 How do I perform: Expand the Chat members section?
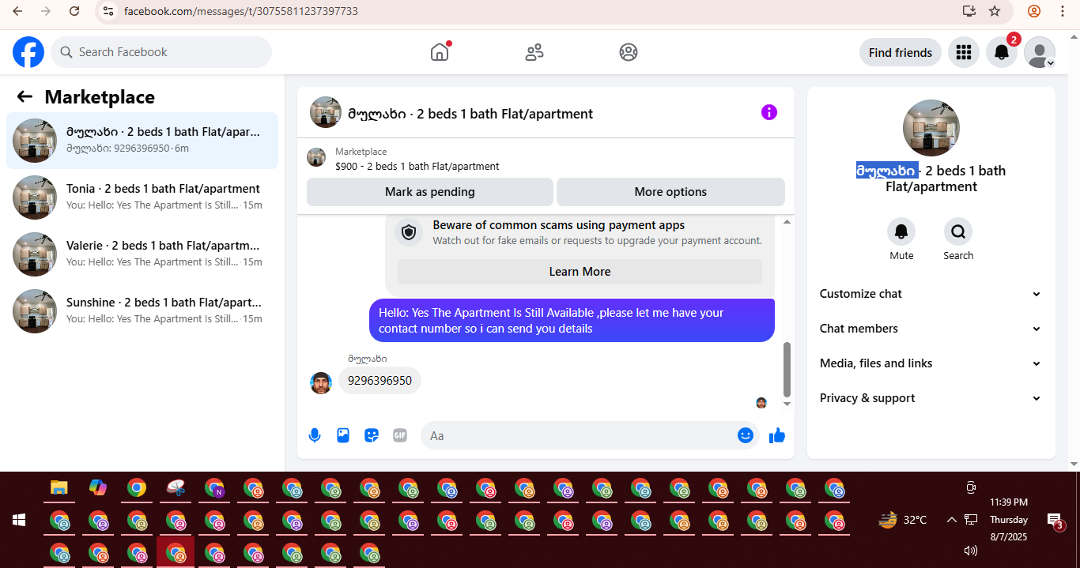tap(931, 329)
